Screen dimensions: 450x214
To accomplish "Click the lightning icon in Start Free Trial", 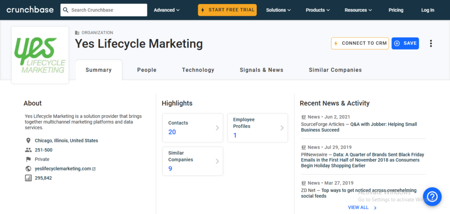I will coord(203,10).
